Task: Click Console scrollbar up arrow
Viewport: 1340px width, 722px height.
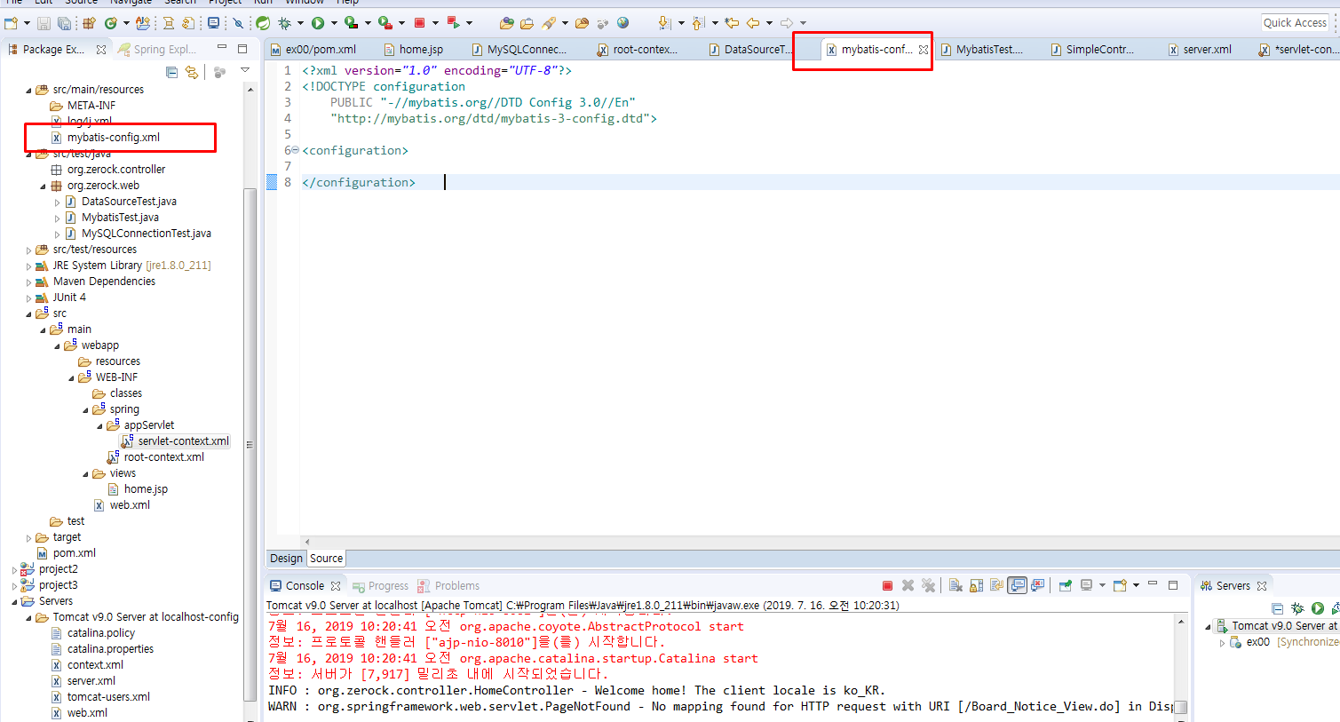Action: pyautogui.click(x=1181, y=622)
